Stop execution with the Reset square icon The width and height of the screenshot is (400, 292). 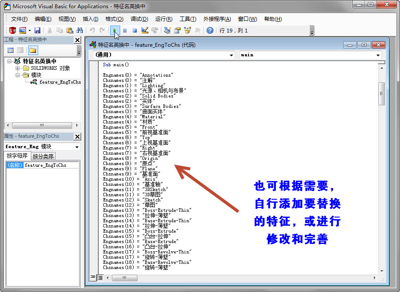coord(134,30)
